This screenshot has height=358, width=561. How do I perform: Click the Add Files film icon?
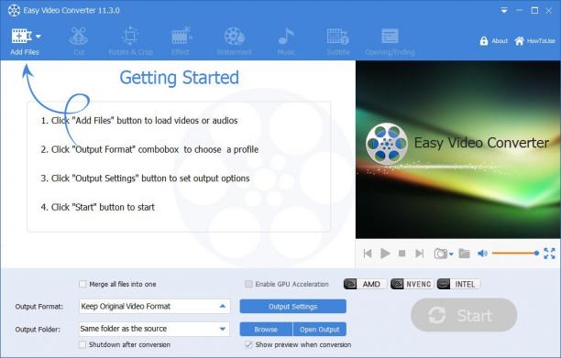click(21, 36)
